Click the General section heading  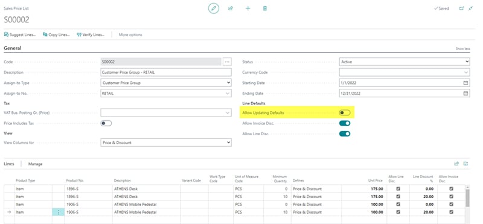pos(13,48)
